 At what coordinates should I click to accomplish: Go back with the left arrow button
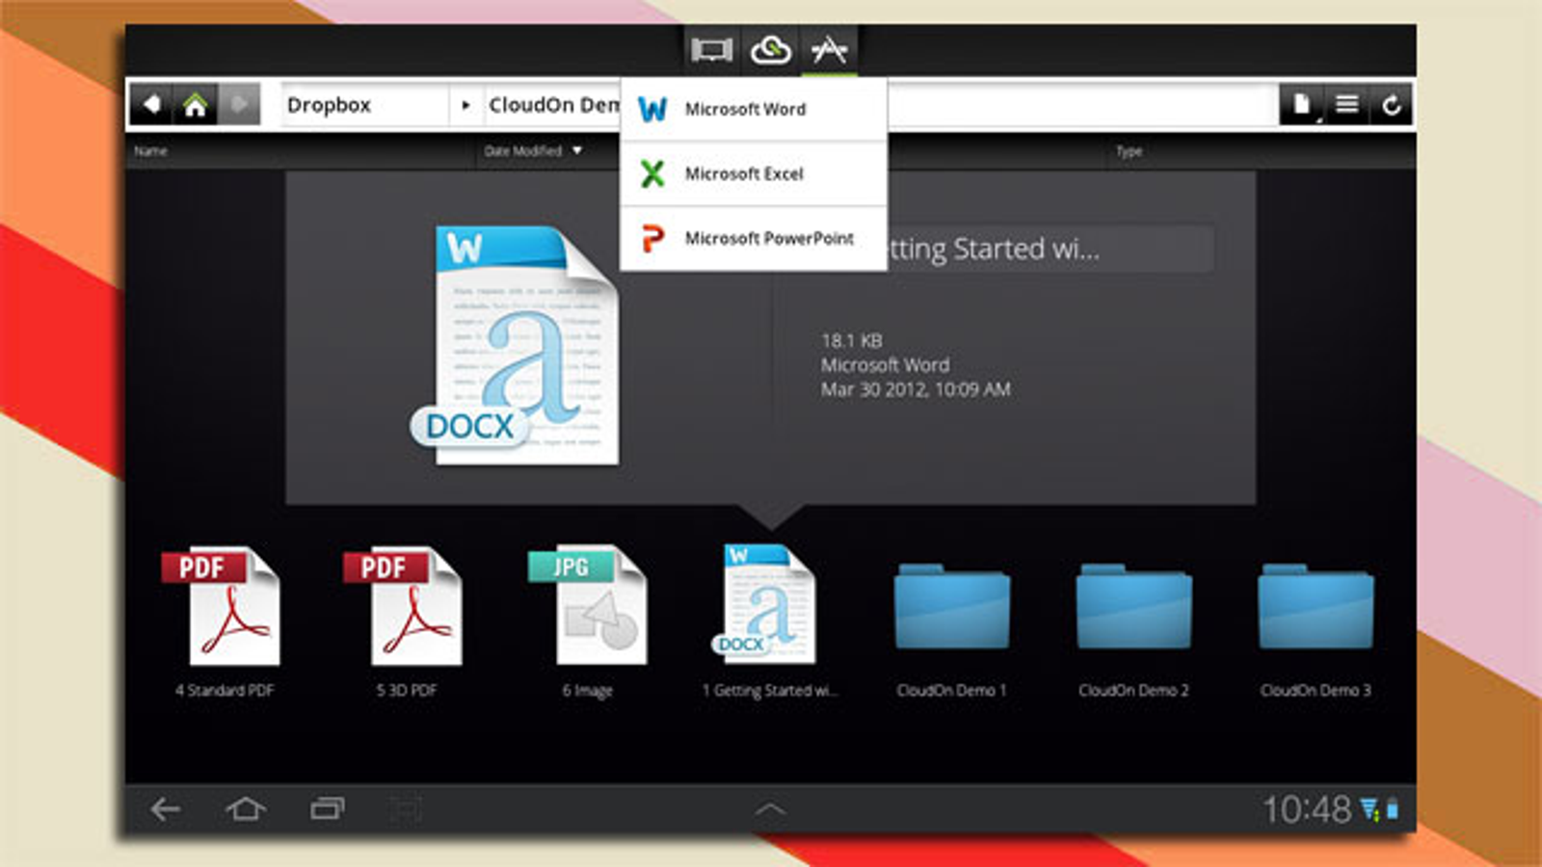click(x=151, y=104)
